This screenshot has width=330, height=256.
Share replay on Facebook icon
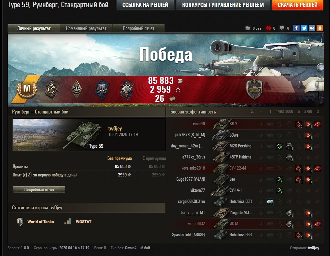296,28
